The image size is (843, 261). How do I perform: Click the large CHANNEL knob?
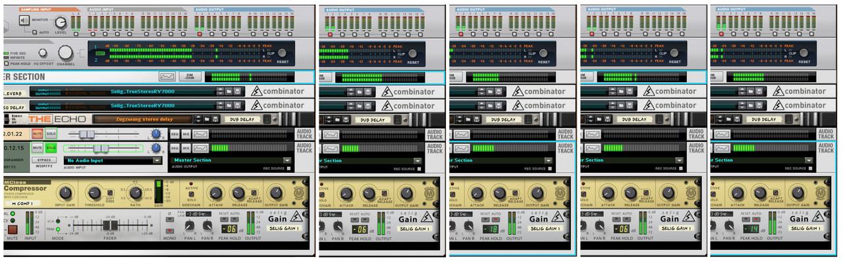click(x=66, y=53)
